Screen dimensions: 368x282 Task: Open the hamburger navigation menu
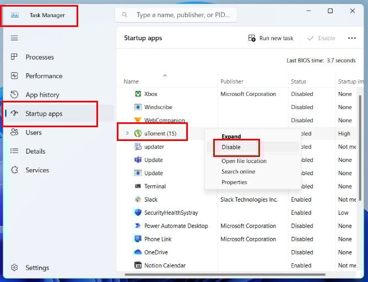(14, 38)
